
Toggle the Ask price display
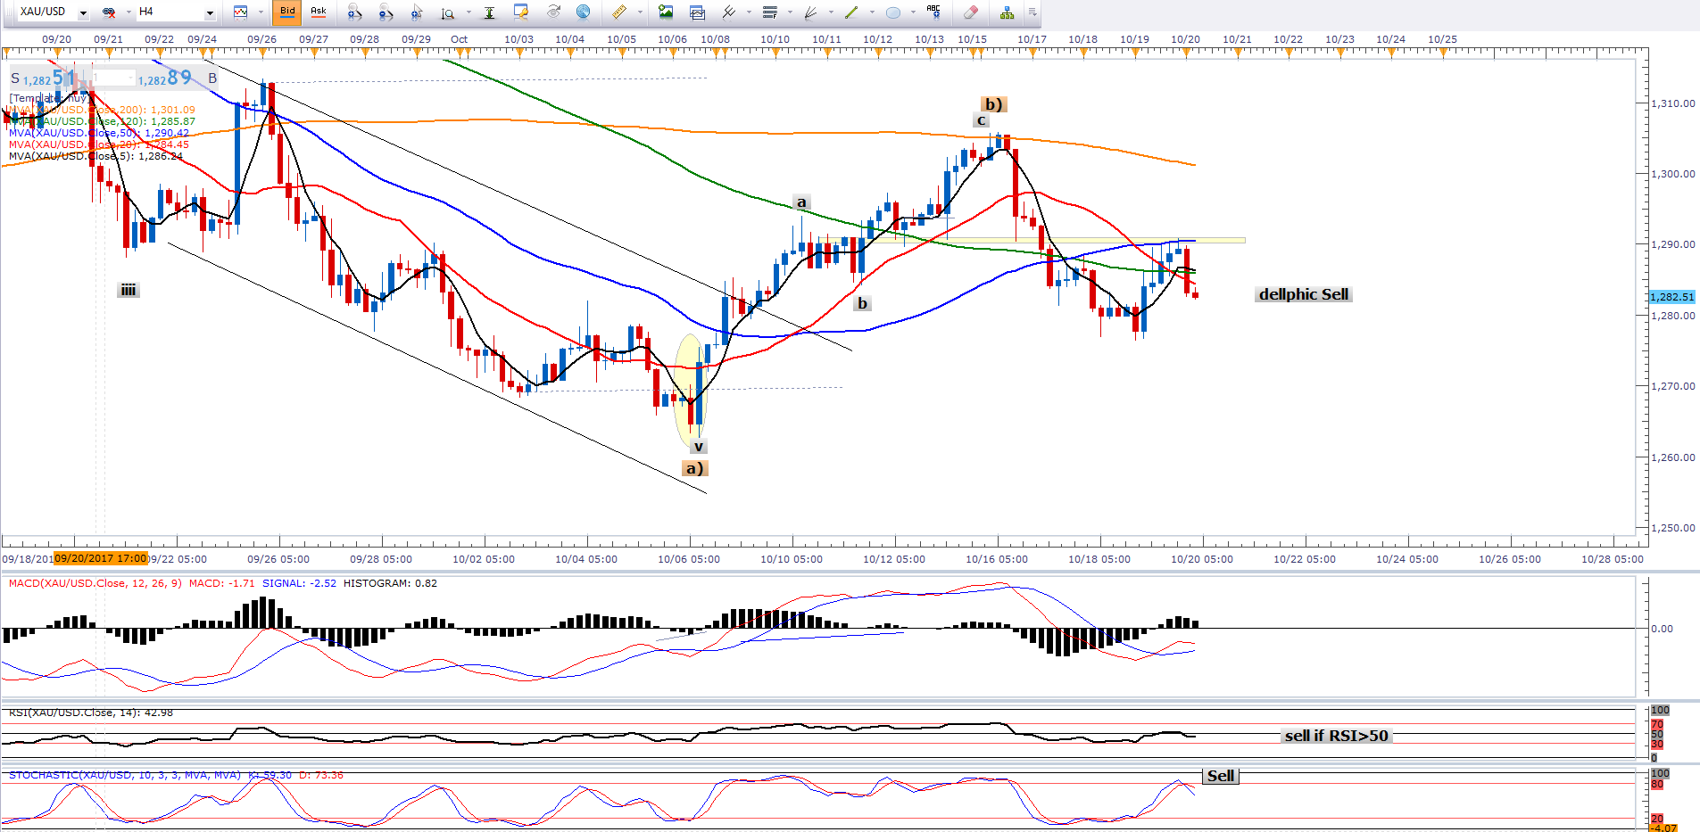tap(319, 12)
